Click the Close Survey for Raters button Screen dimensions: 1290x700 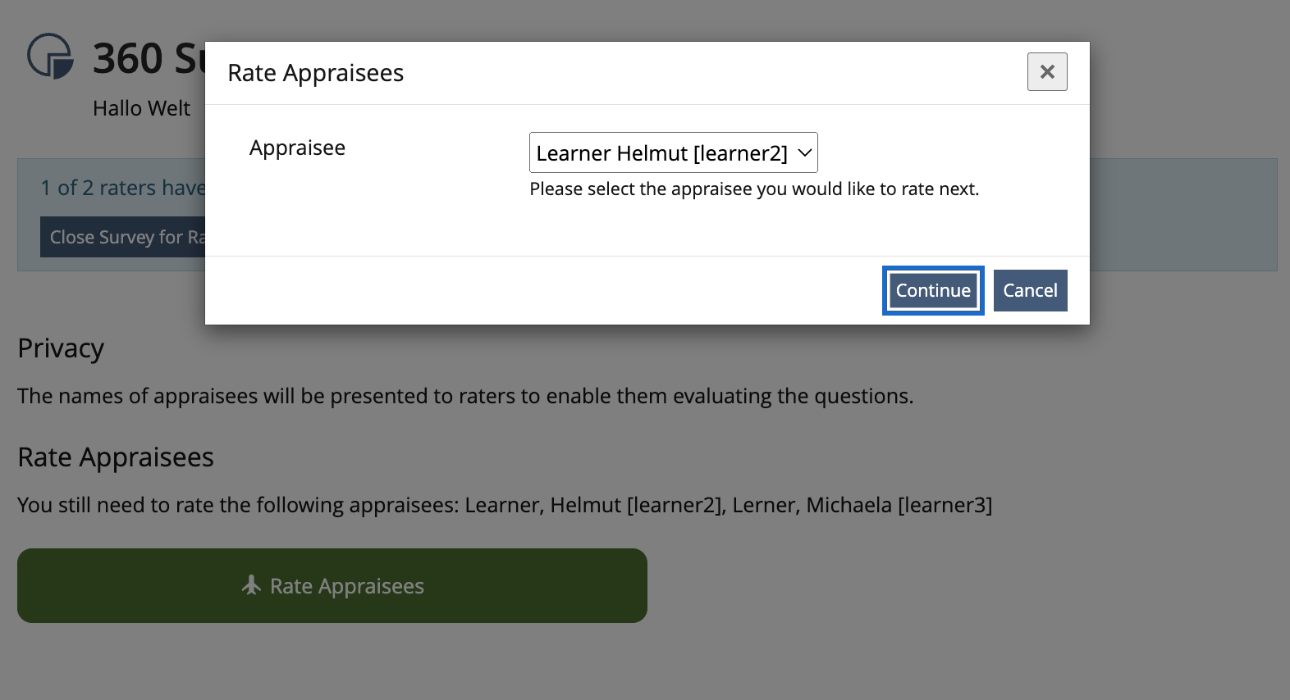tap(123, 237)
